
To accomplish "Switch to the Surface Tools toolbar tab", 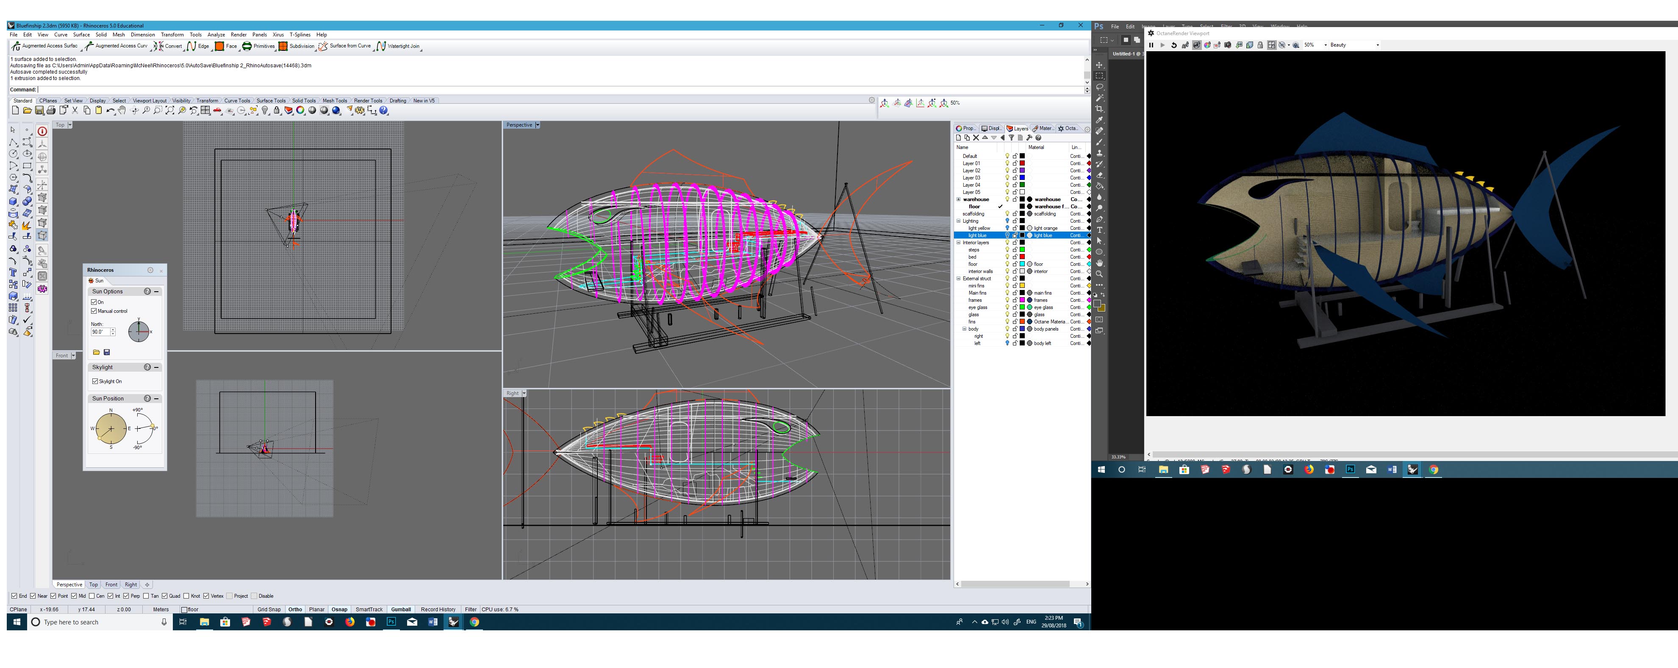I will pyautogui.click(x=270, y=101).
